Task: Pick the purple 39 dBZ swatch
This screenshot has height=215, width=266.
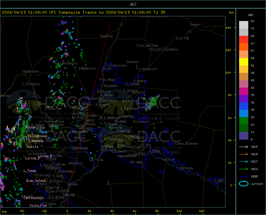Action: [244, 98]
